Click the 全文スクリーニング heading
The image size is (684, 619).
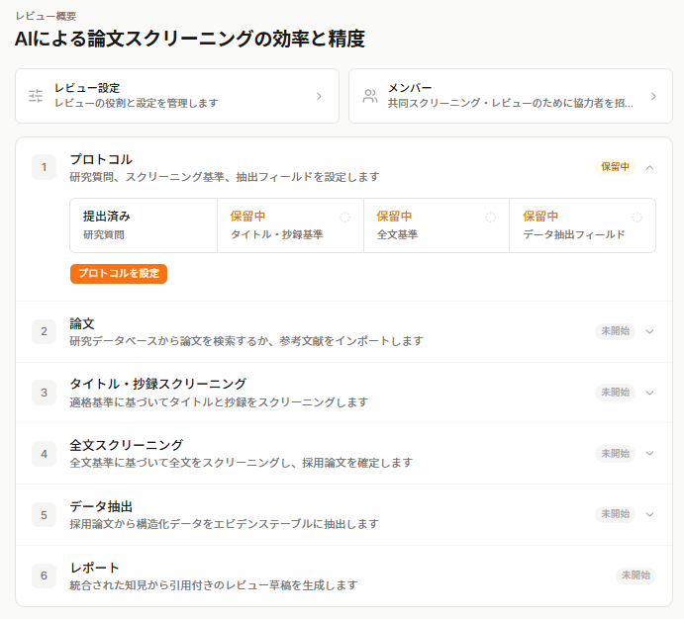point(126,445)
